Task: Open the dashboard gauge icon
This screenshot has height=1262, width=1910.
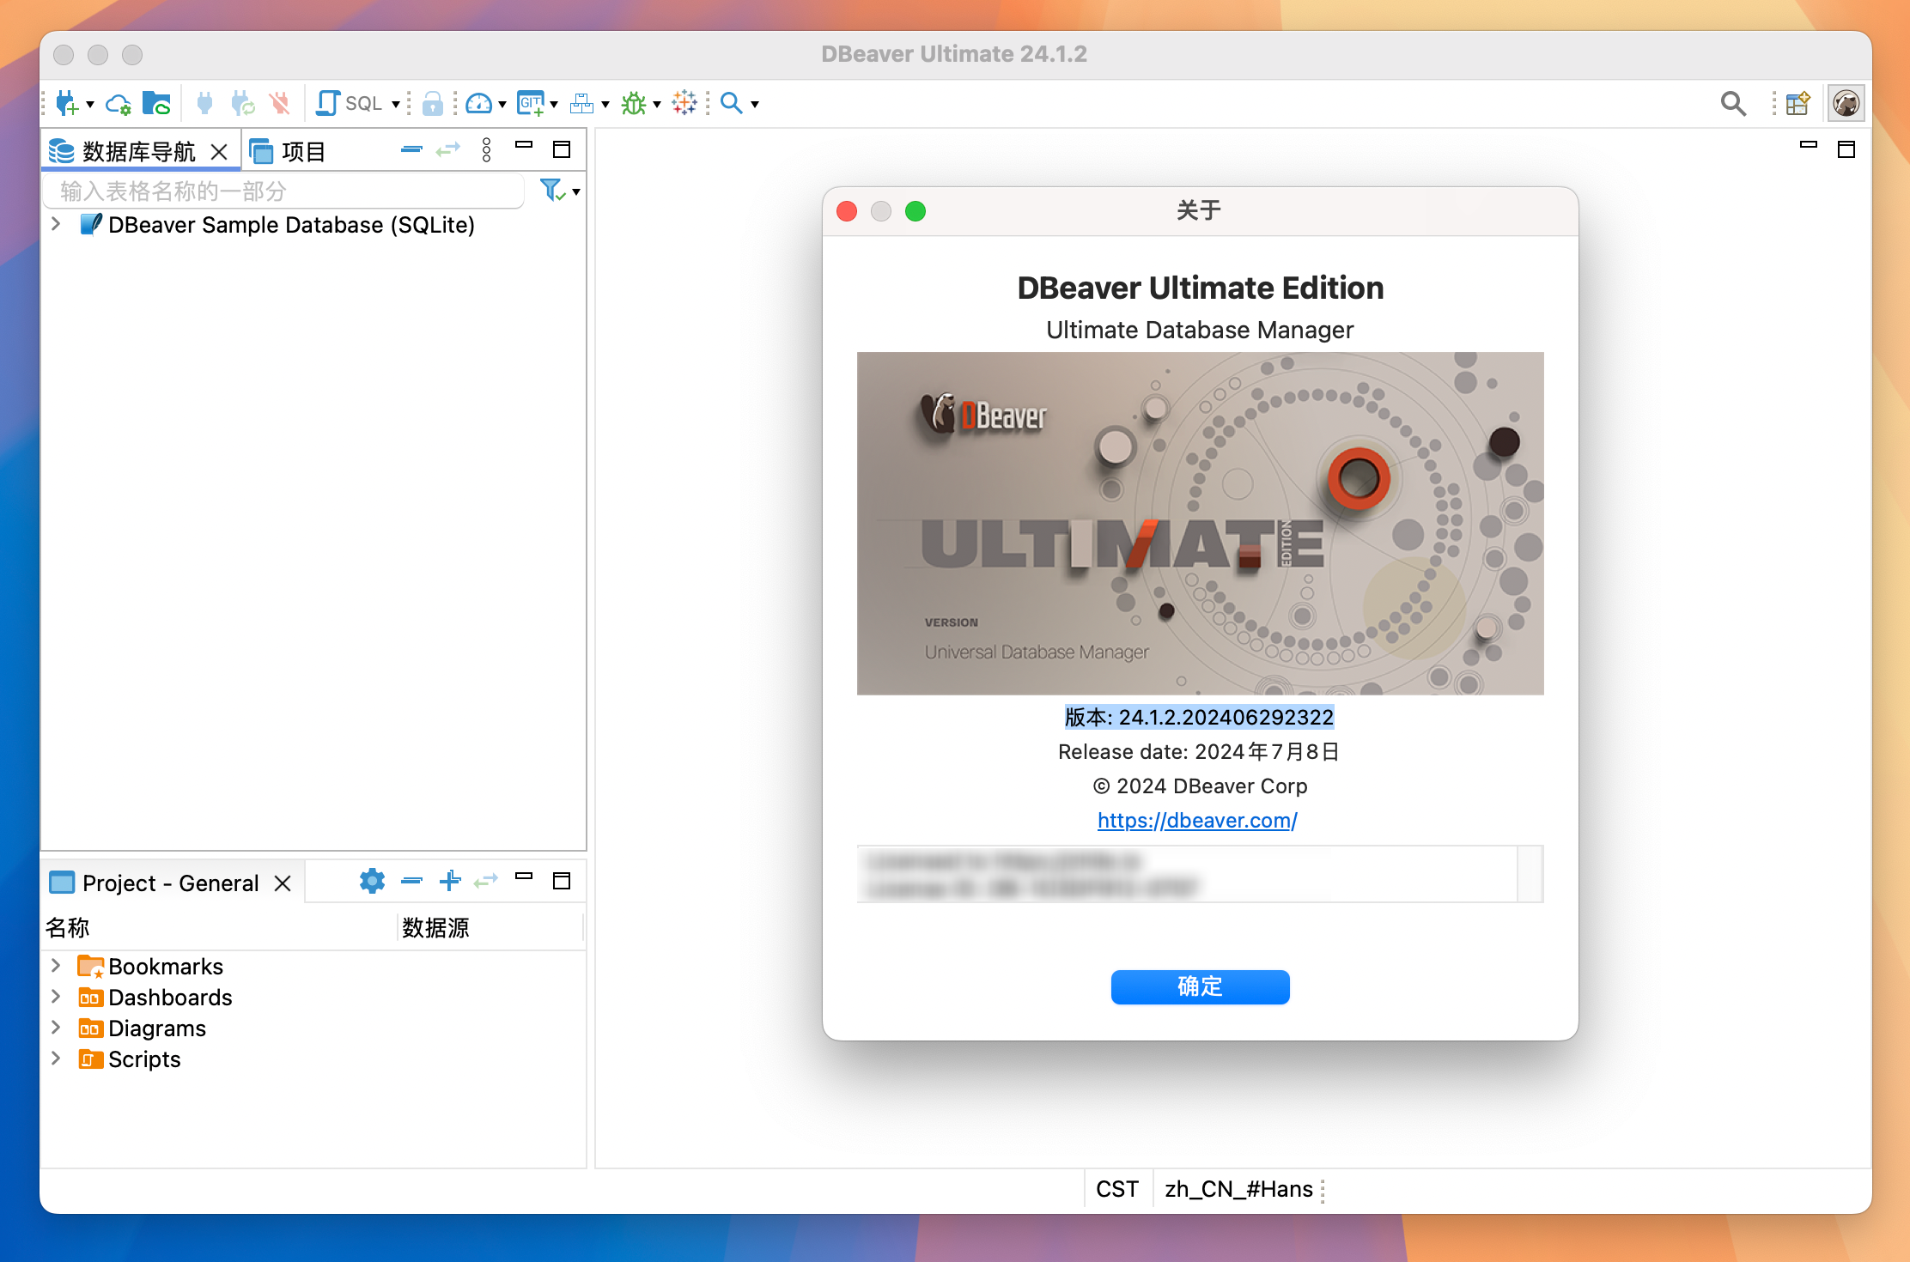Action: [x=478, y=104]
